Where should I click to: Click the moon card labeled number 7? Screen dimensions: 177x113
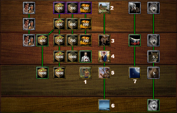click(135, 73)
